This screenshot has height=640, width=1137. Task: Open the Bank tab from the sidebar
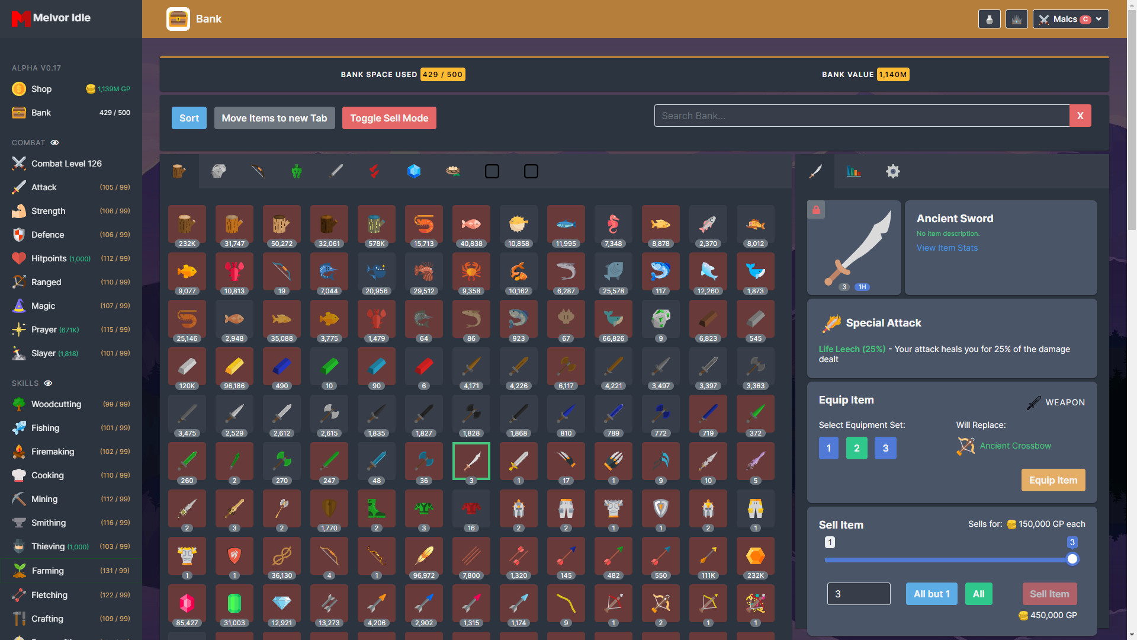point(40,113)
